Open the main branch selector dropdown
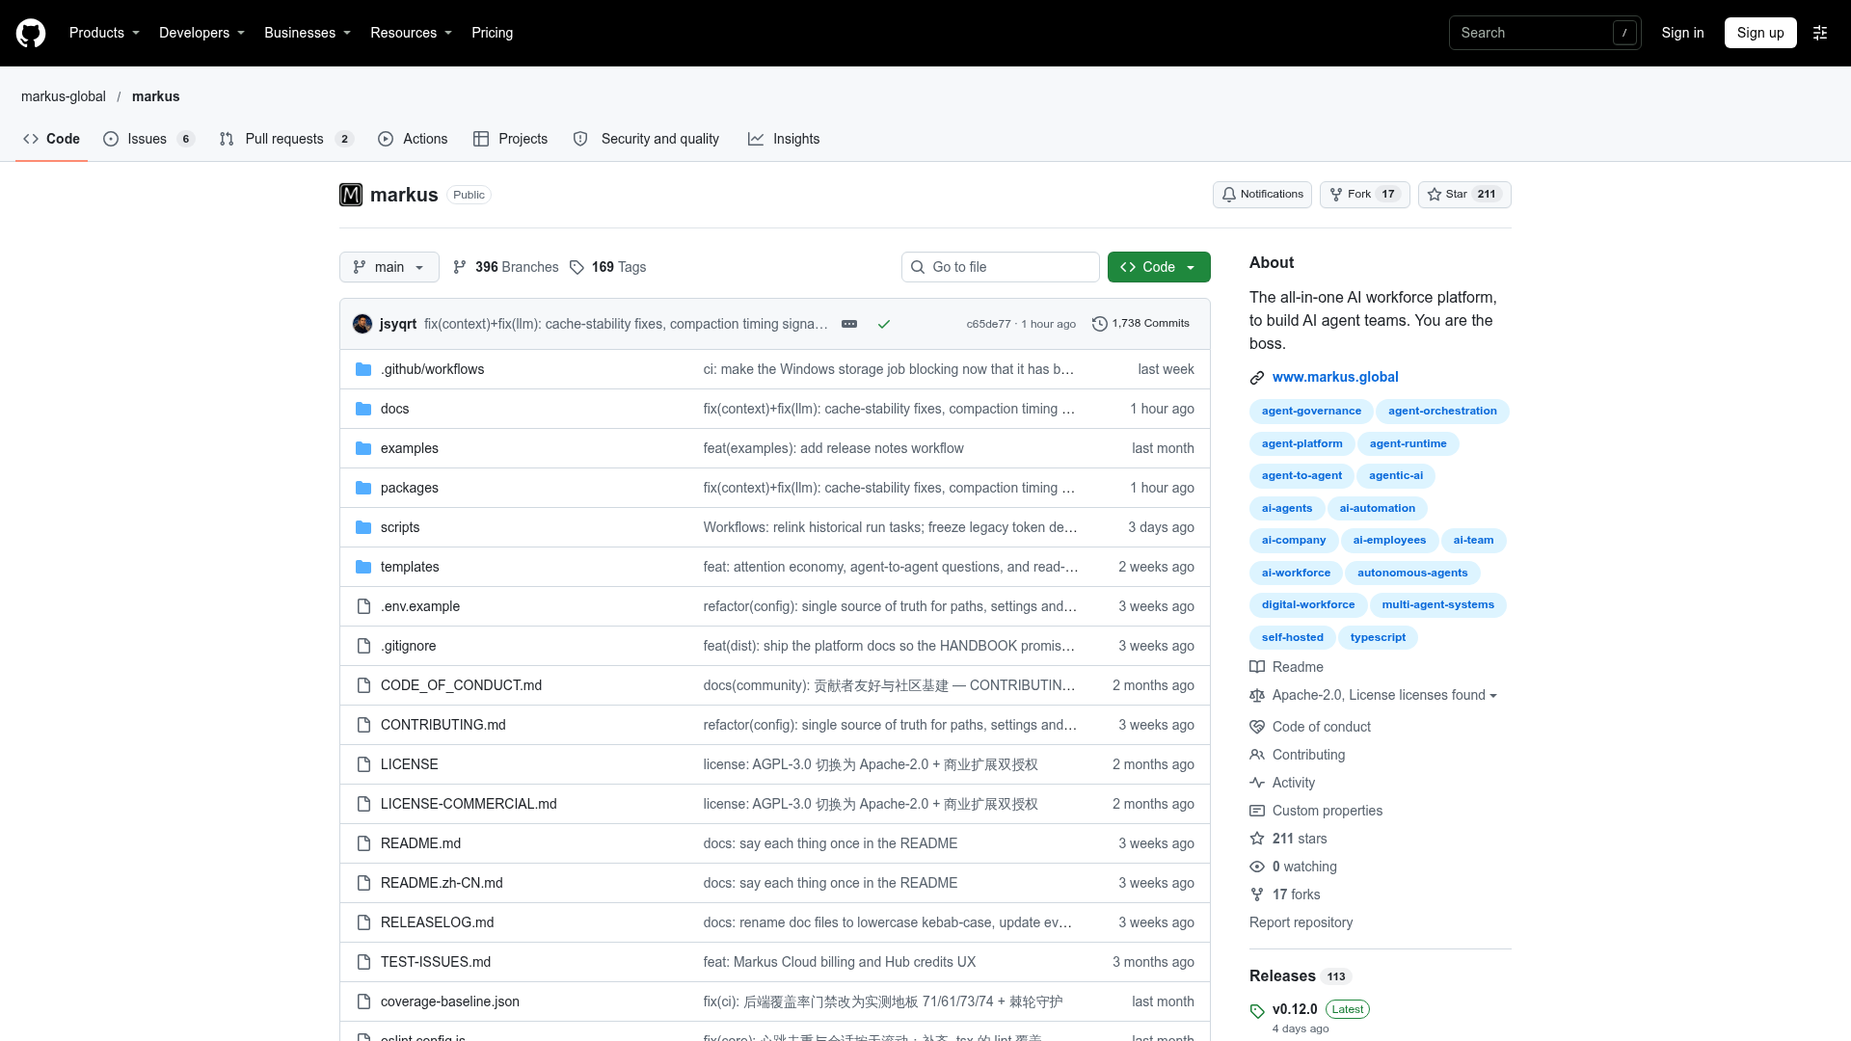1851x1041 pixels. click(389, 267)
